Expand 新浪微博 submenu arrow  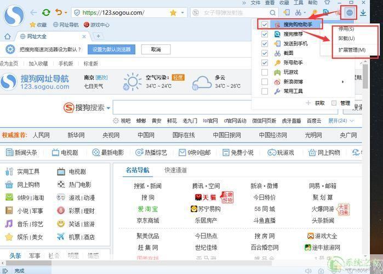pos(342,82)
